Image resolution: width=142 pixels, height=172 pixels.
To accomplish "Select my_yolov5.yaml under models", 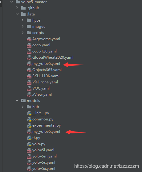I will point(46,132).
